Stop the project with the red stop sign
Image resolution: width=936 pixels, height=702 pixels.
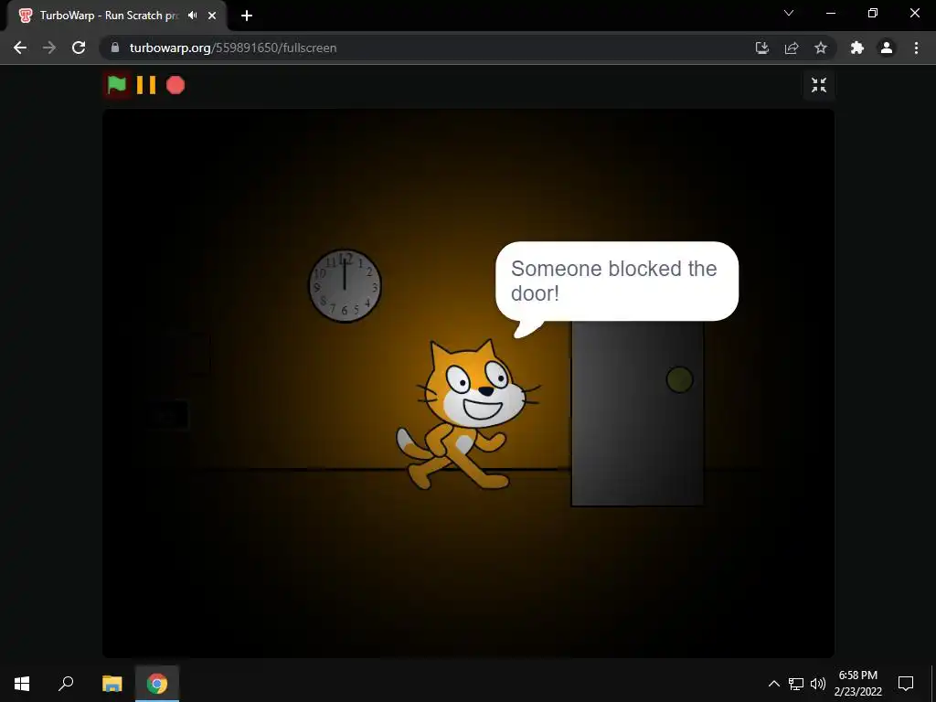[175, 85]
